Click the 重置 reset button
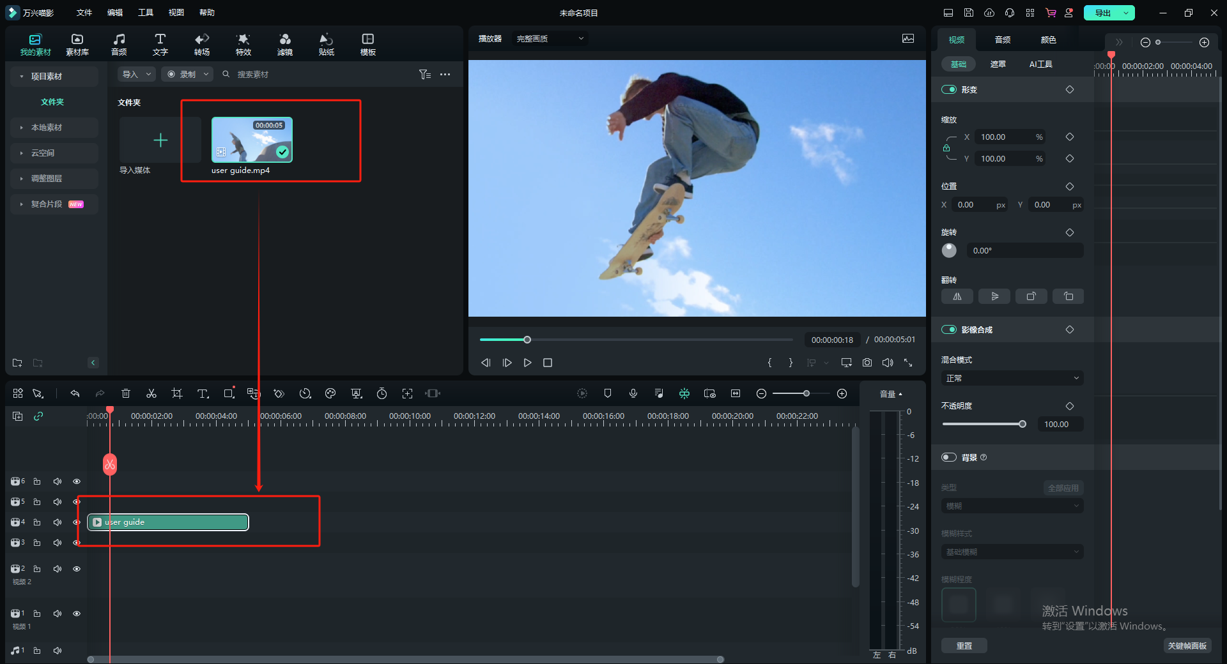This screenshot has height=664, width=1227. click(x=964, y=646)
